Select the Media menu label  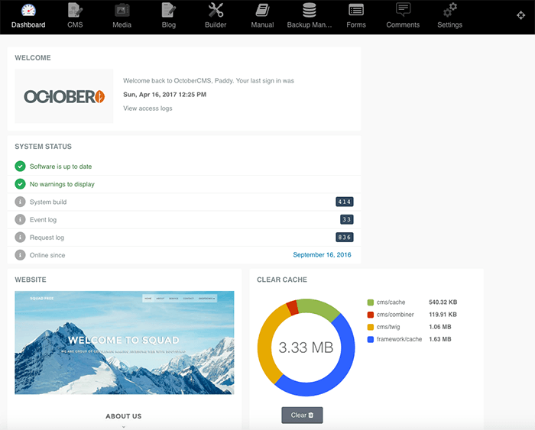pyautogui.click(x=122, y=25)
